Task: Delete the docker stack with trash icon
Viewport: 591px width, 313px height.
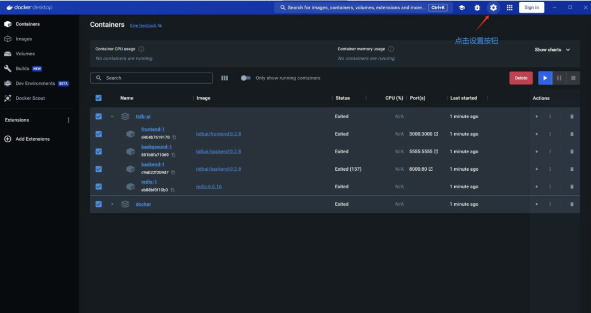Action: pos(572,204)
